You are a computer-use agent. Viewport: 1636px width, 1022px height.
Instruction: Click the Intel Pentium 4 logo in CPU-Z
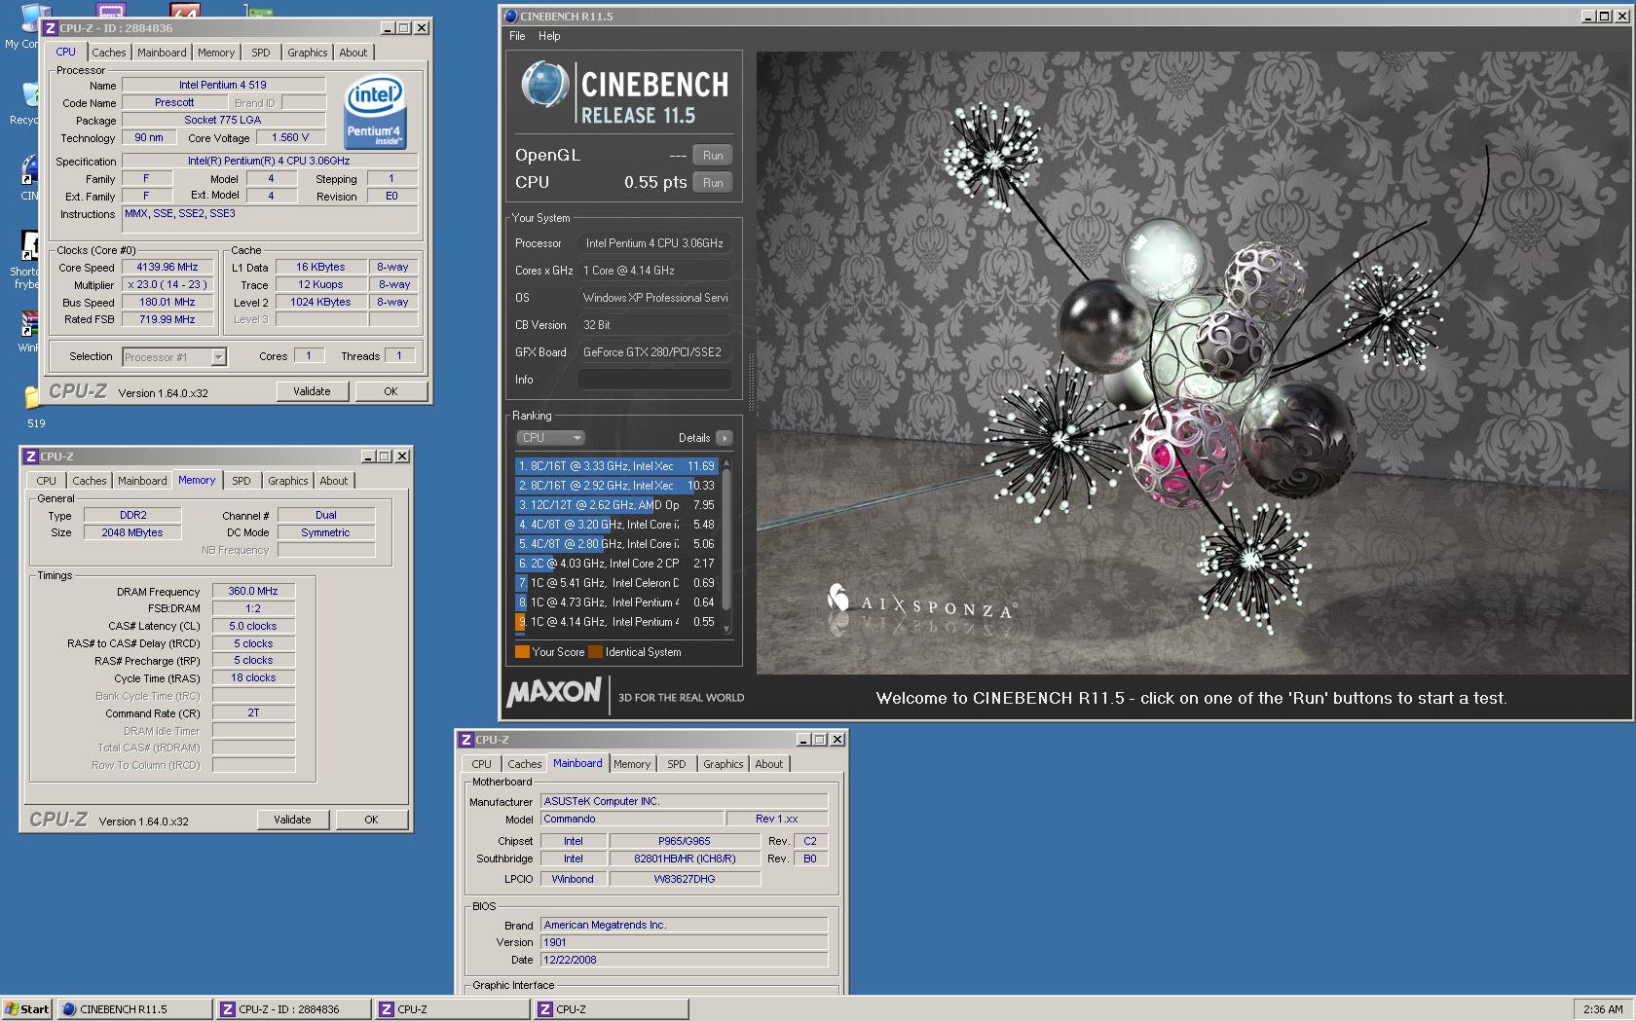coord(375,113)
